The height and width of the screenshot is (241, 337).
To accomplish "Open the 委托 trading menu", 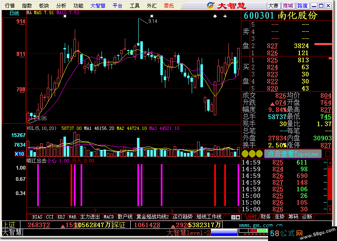I will click(169, 5).
